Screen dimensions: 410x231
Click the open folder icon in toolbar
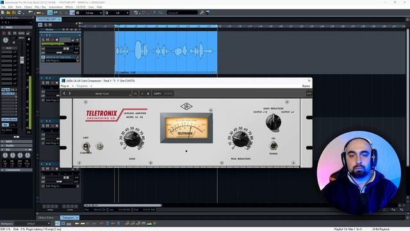point(8,13)
